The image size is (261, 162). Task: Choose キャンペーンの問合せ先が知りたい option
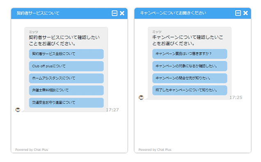[x=190, y=78]
